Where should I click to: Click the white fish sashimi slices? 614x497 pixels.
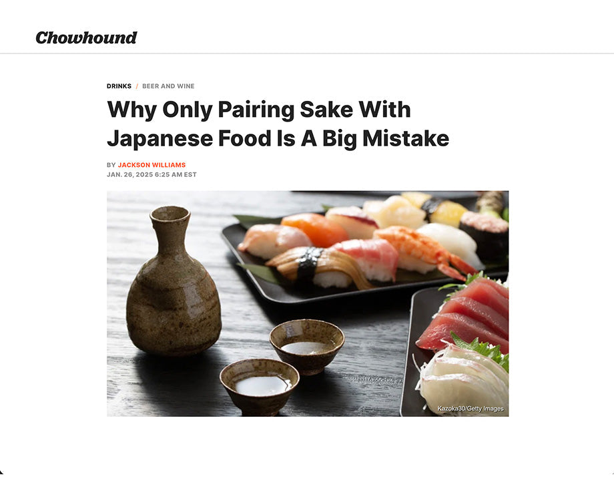tap(464, 378)
